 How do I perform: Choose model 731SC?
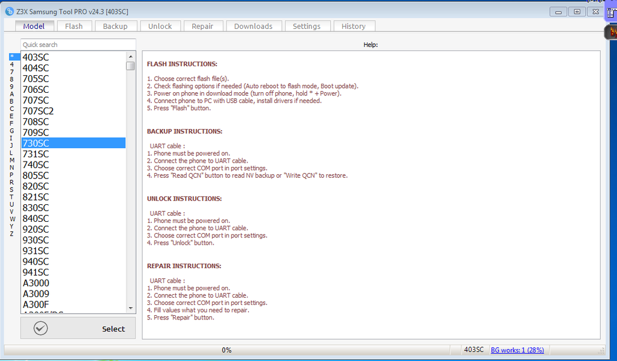coord(74,154)
